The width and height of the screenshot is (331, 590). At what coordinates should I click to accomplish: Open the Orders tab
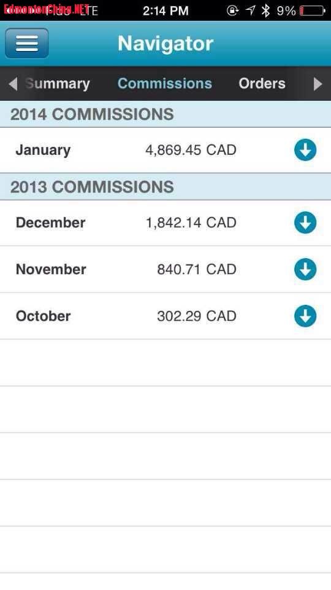tap(262, 84)
